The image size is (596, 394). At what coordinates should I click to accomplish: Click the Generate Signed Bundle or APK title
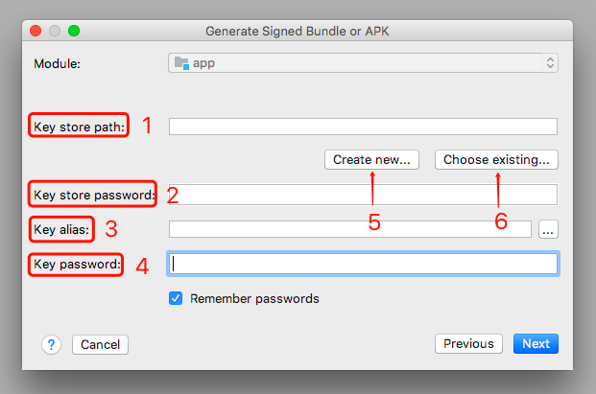[298, 31]
